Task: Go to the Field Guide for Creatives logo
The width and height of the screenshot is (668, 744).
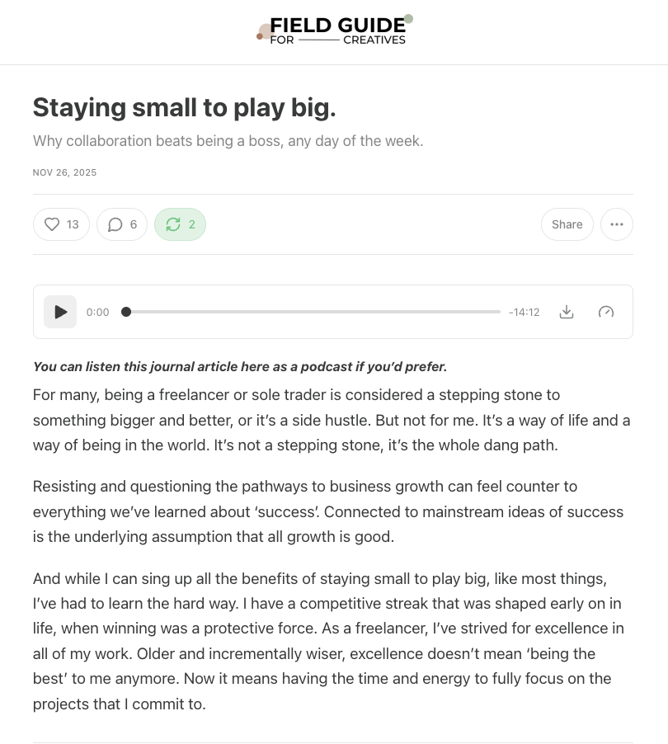Action: point(334,31)
